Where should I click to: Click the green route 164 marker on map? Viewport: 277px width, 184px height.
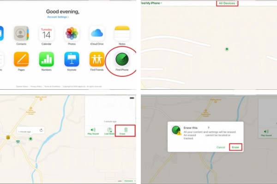18,142
